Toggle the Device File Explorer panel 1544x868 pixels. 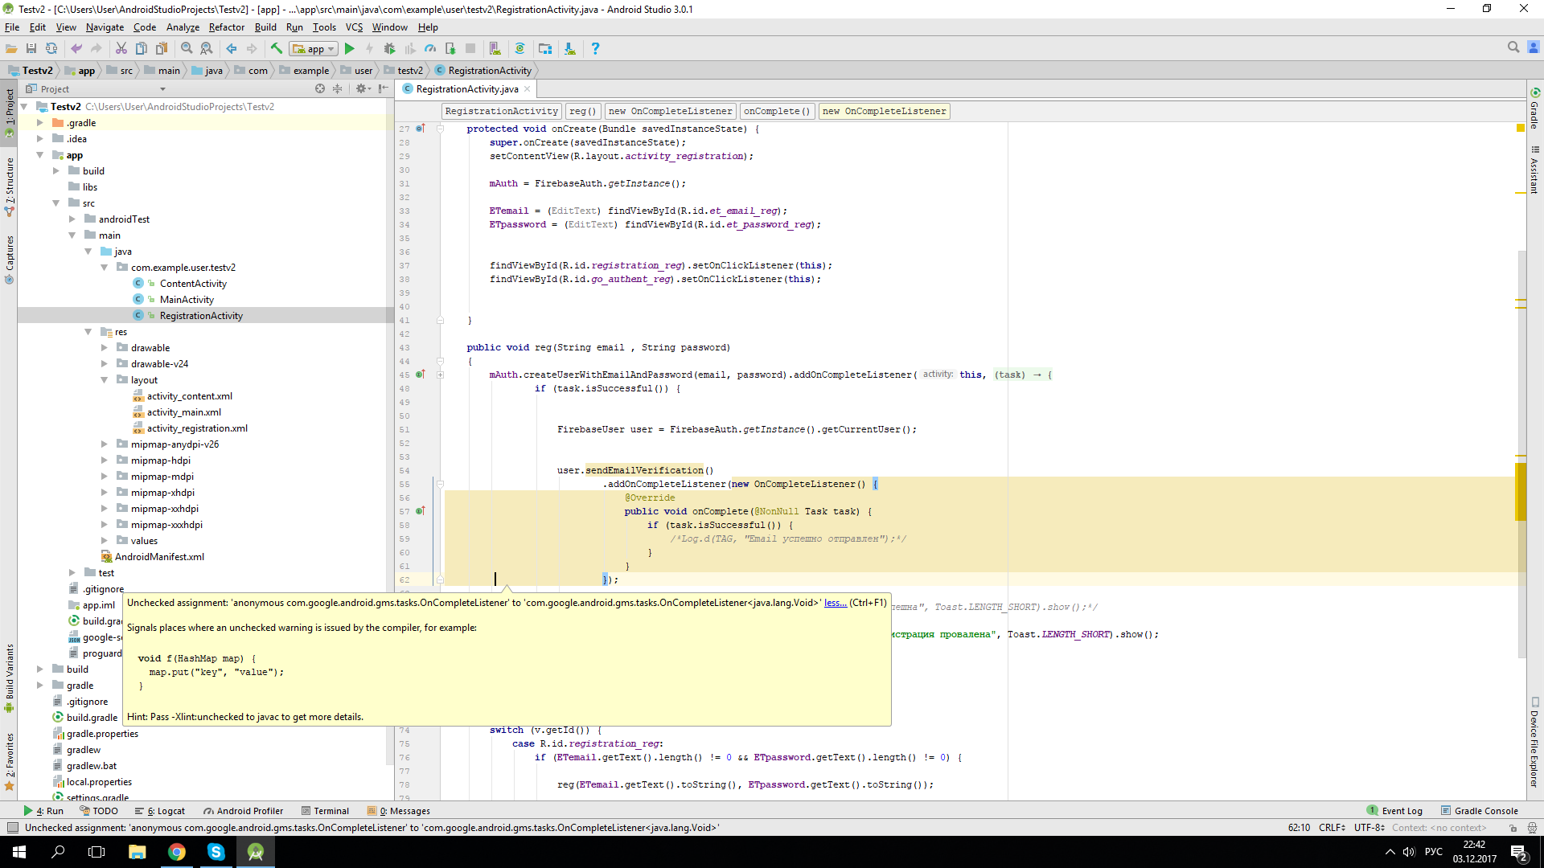[x=1535, y=742]
